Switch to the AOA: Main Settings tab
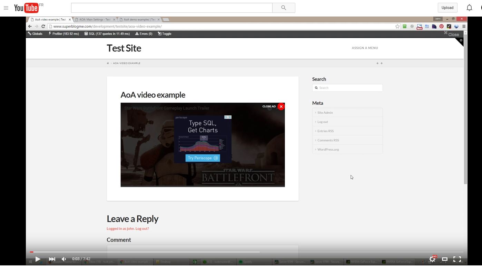Viewport: 482px width, 266px height. point(95,19)
